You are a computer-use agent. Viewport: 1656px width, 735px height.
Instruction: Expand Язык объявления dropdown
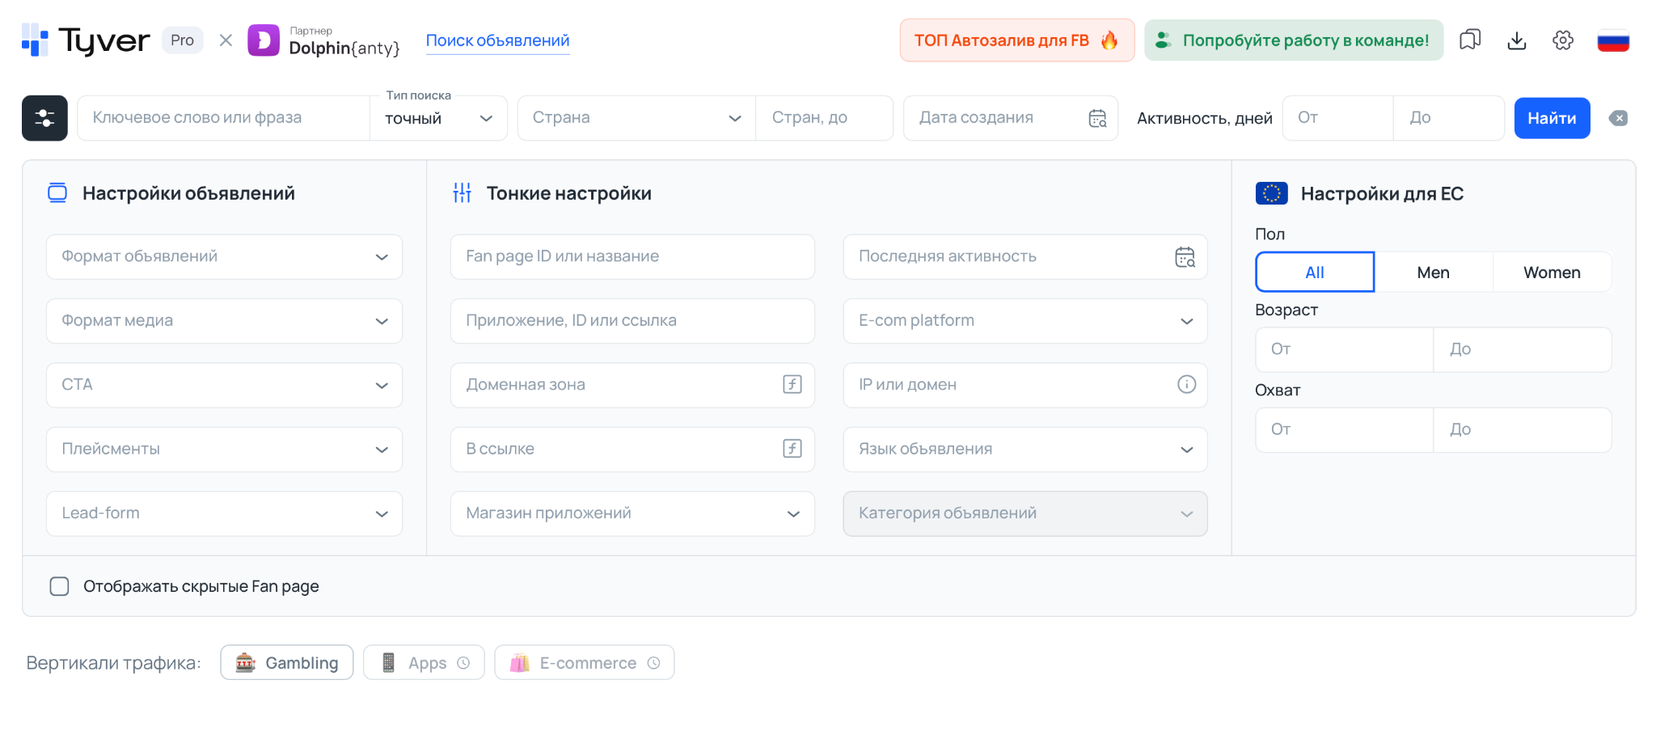pos(1024,450)
